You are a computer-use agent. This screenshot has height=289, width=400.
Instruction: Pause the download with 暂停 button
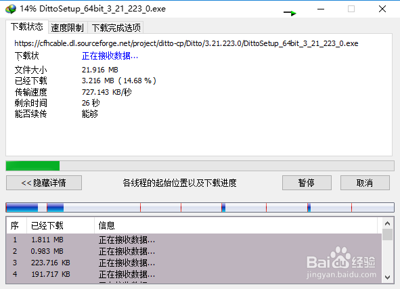point(307,183)
